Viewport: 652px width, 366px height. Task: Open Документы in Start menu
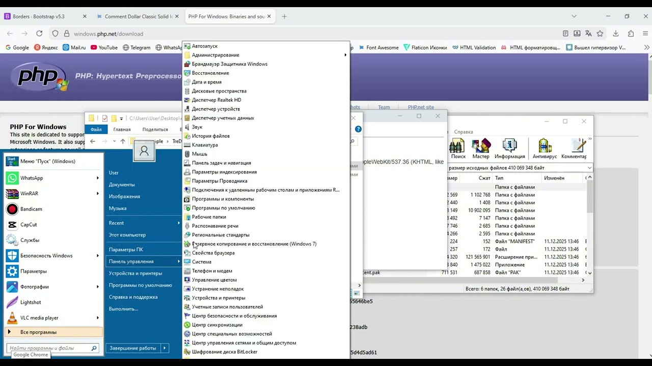(x=122, y=185)
